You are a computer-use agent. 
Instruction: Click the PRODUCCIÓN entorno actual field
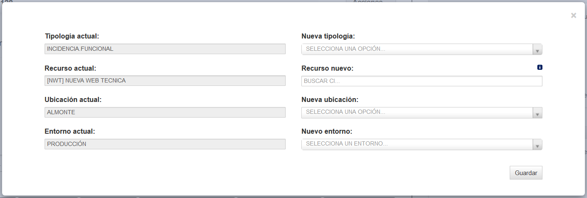(165, 144)
